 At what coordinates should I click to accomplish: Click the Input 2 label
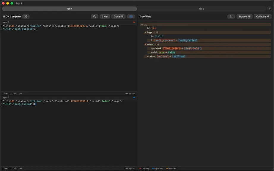[x=6, y=98]
